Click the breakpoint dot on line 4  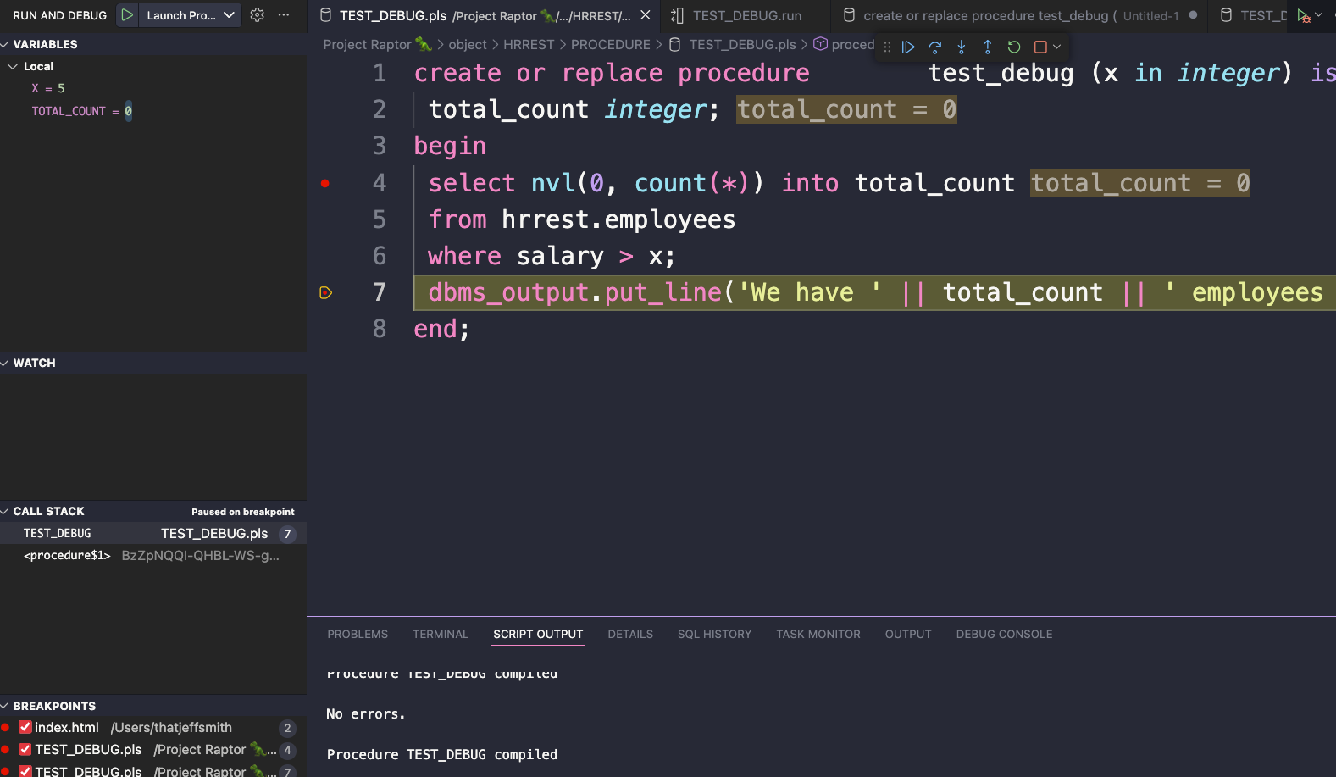(325, 183)
